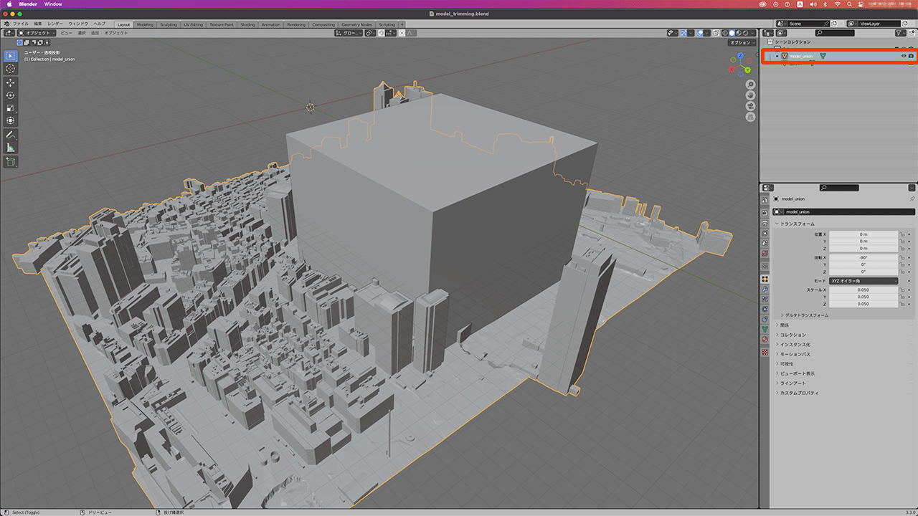Activate the Scale tool
The width and height of the screenshot is (918, 516).
(11, 108)
